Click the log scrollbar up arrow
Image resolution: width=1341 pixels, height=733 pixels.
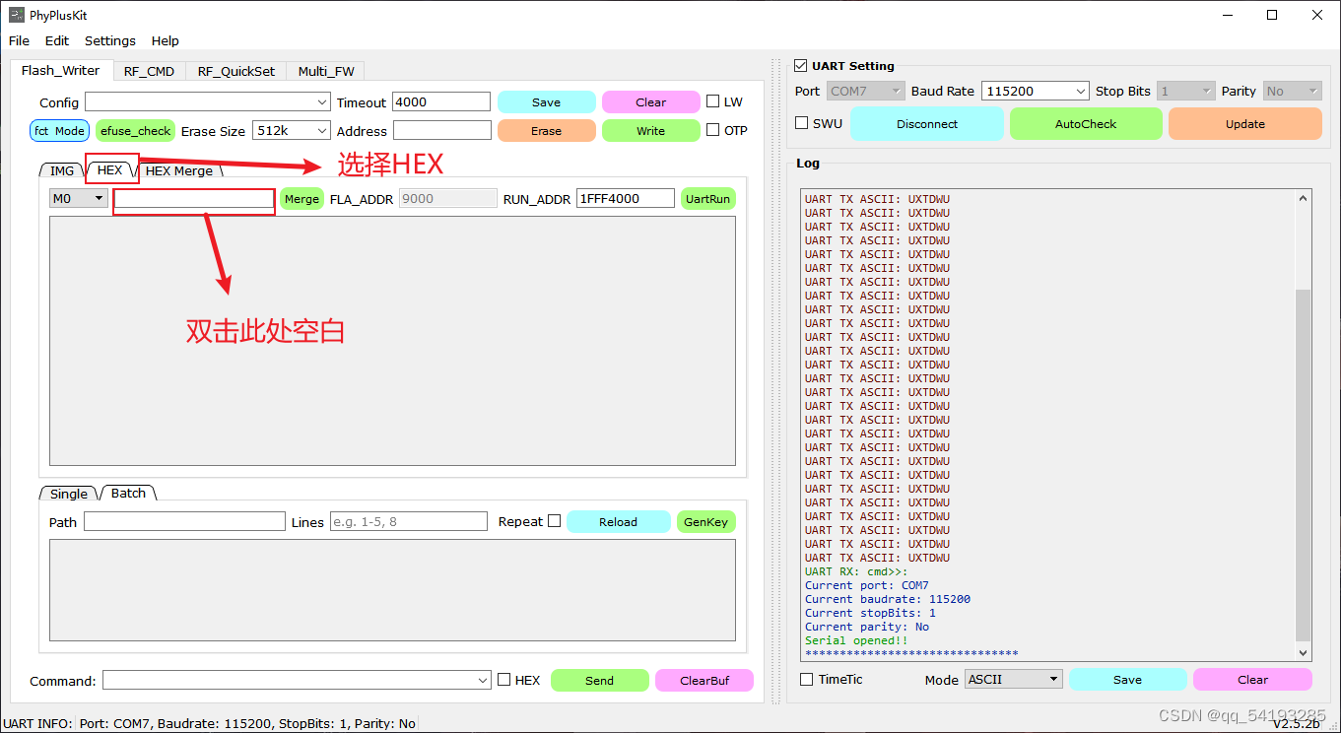1304,198
